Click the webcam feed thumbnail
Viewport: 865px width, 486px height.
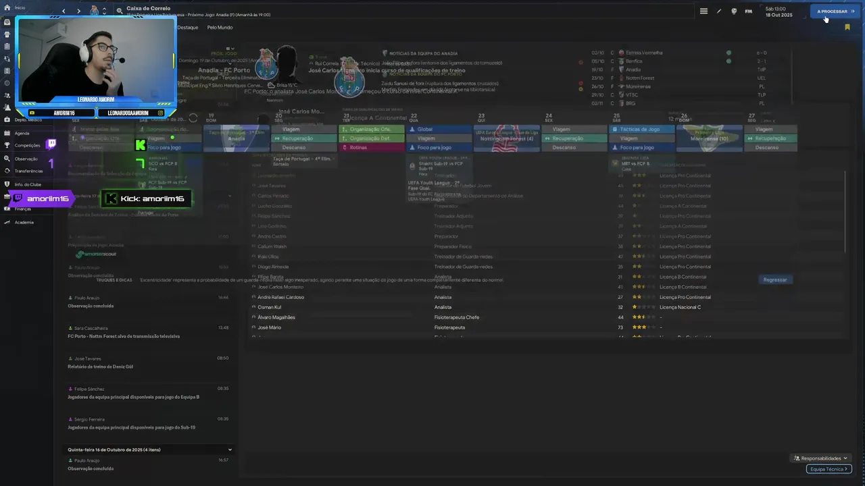96,61
